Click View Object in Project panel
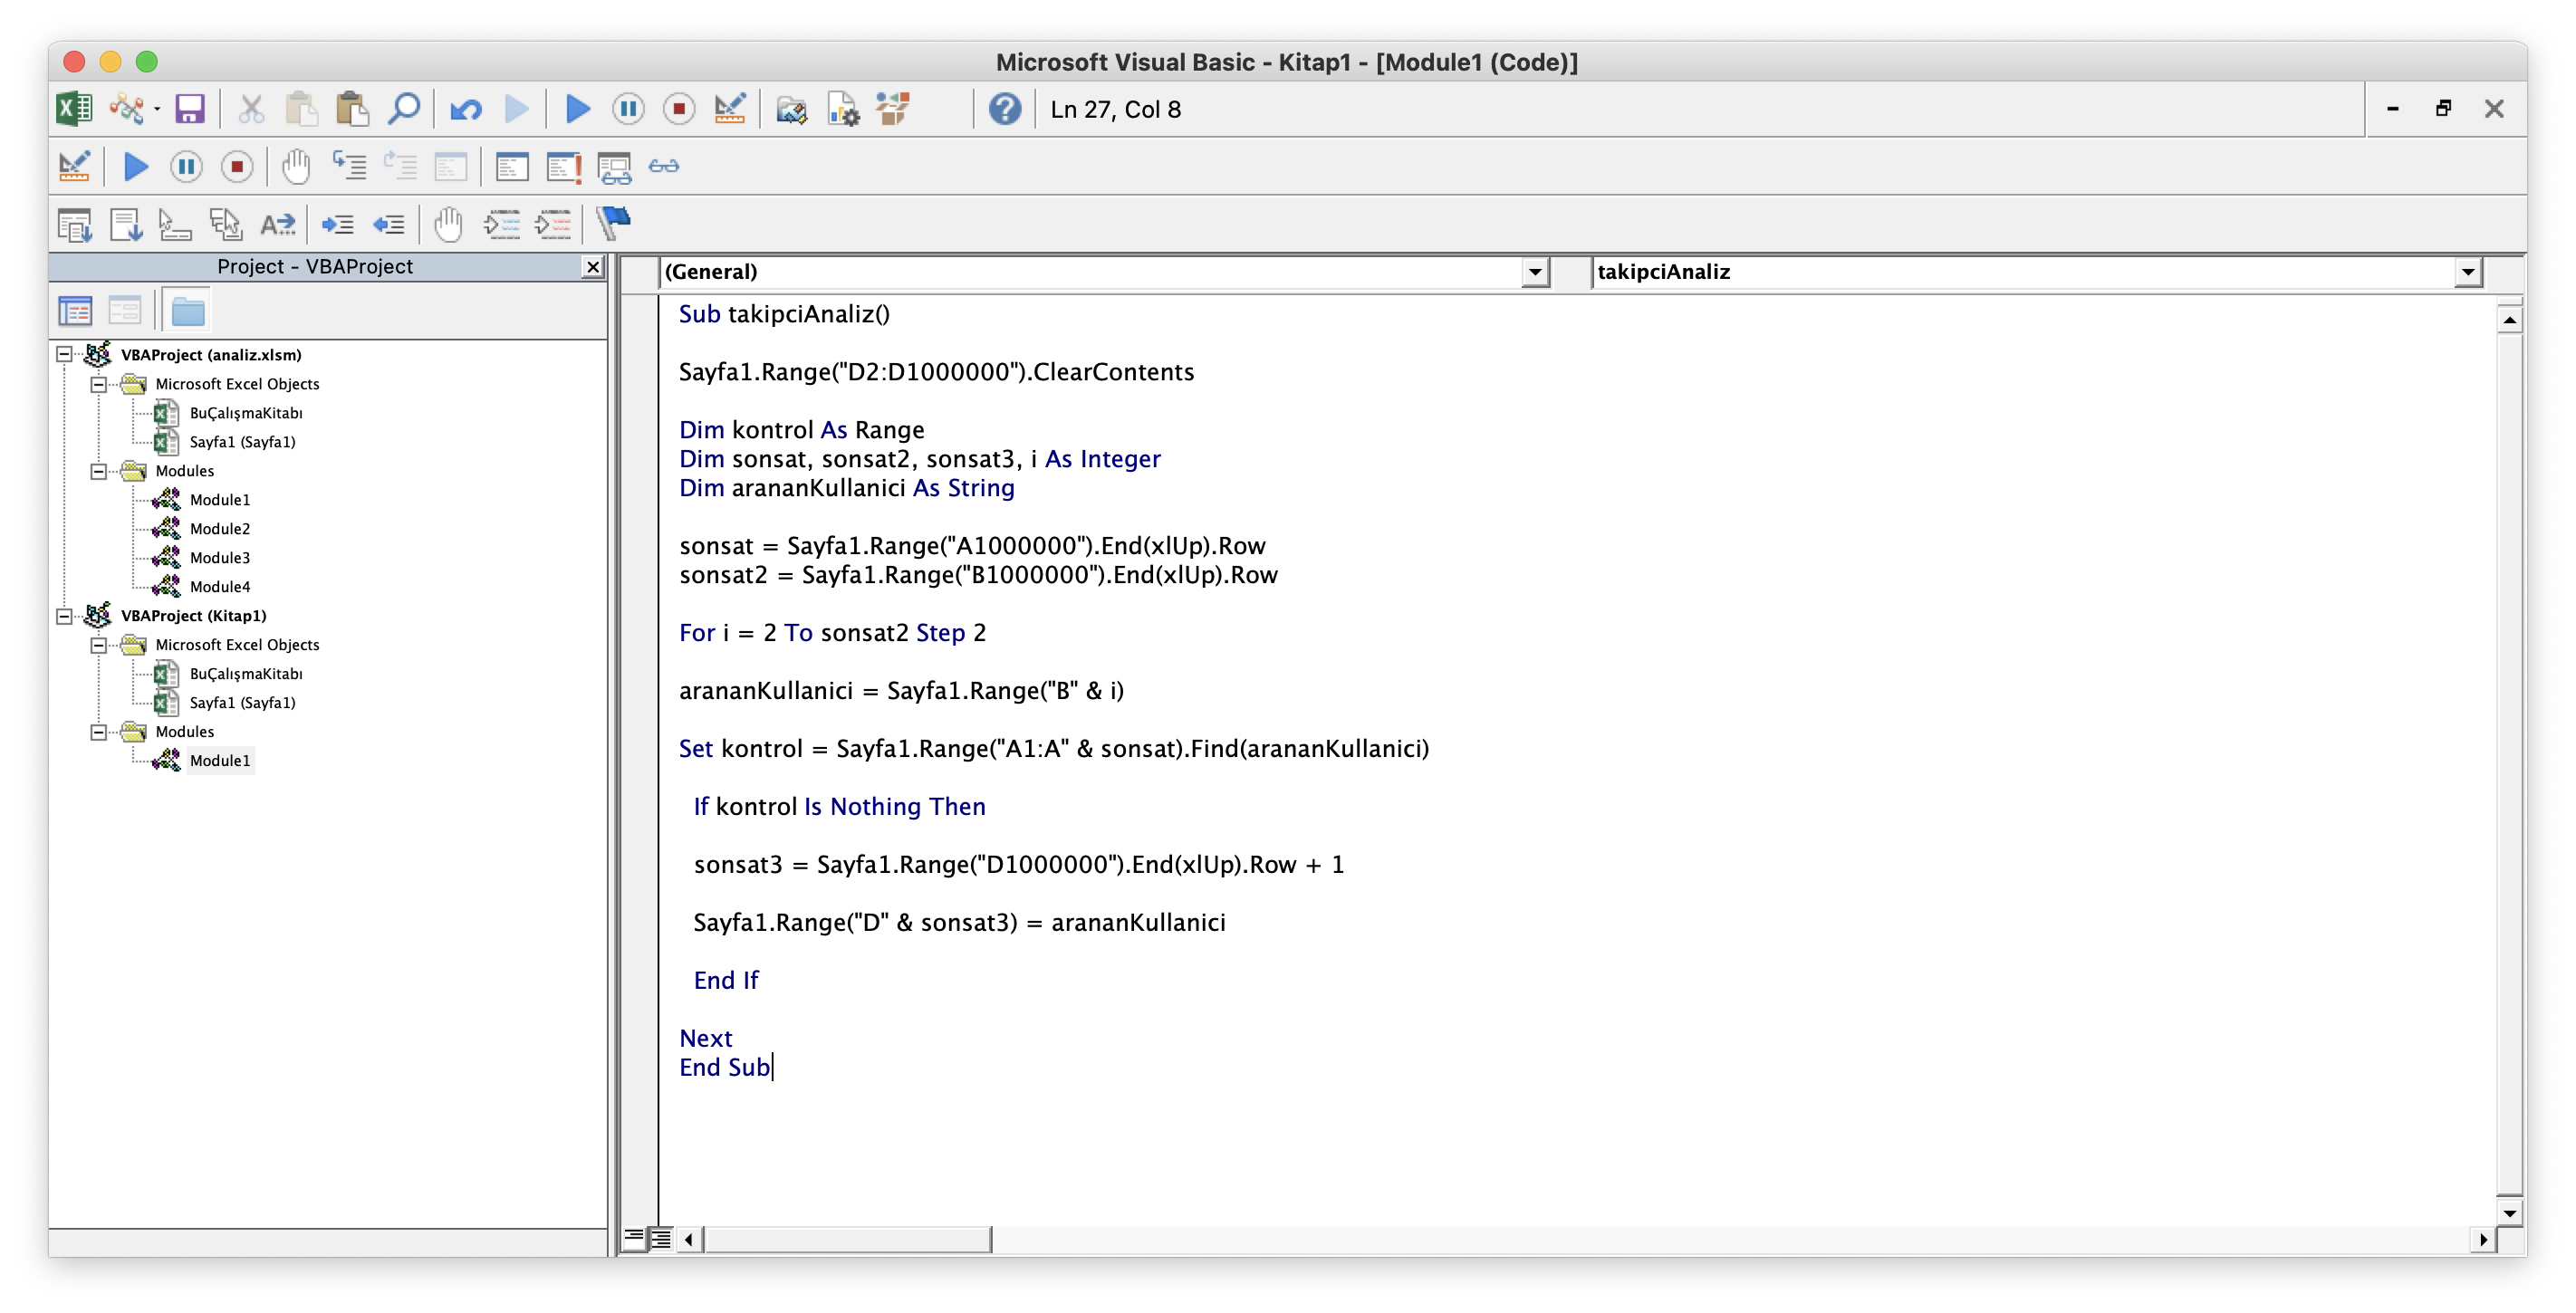 pos(125,311)
